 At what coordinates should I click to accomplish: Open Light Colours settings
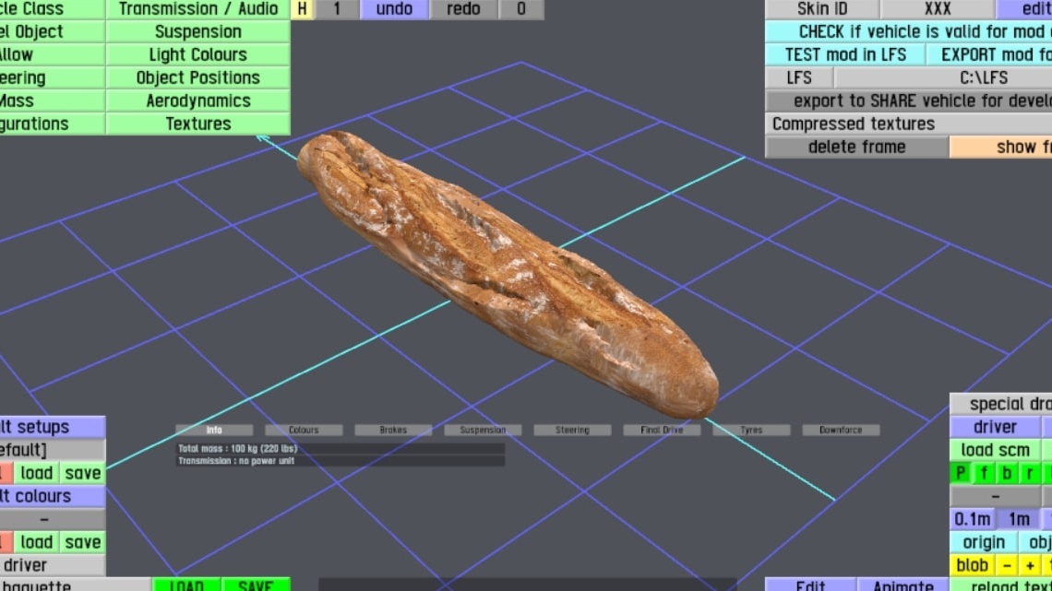pyautogui.click(x=197, y=54)
